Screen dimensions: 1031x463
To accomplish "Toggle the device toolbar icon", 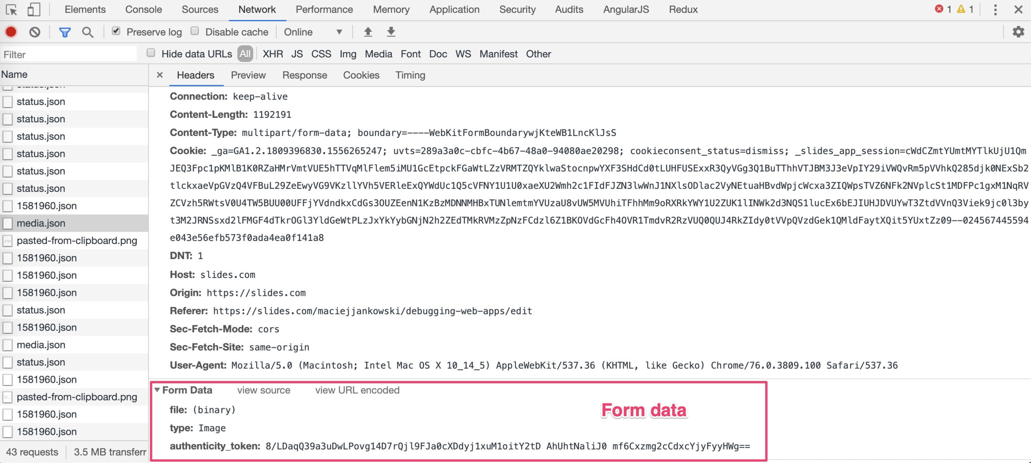I will point(33,9).
